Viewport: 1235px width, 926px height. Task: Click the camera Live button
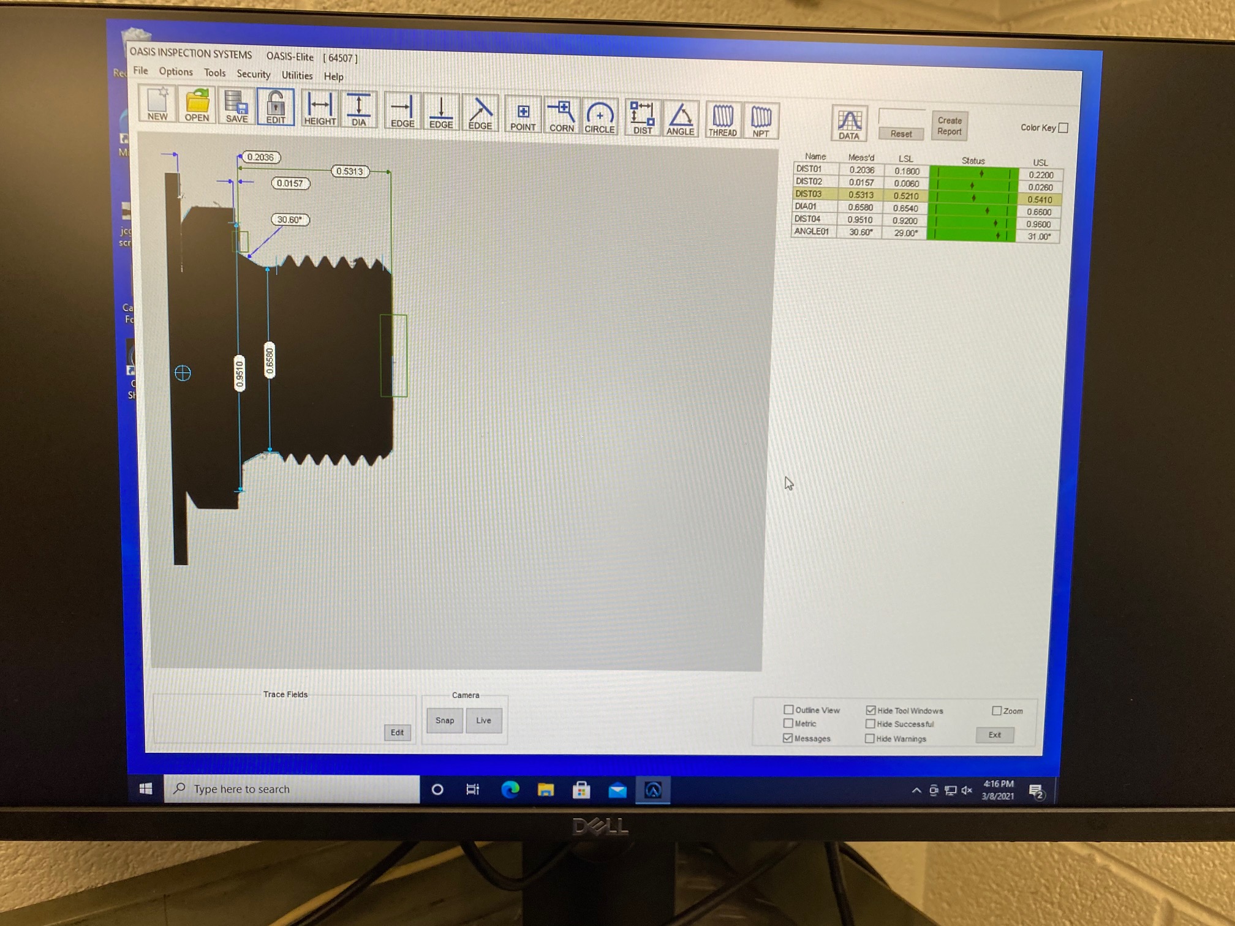coord(484,720)
